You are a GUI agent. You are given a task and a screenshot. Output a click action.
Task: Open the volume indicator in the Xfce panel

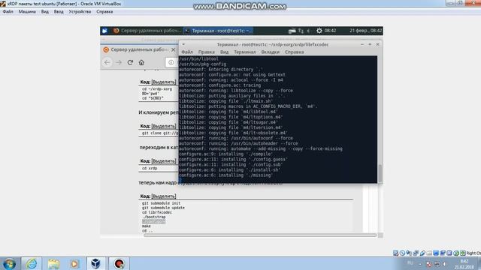point(309,31)
